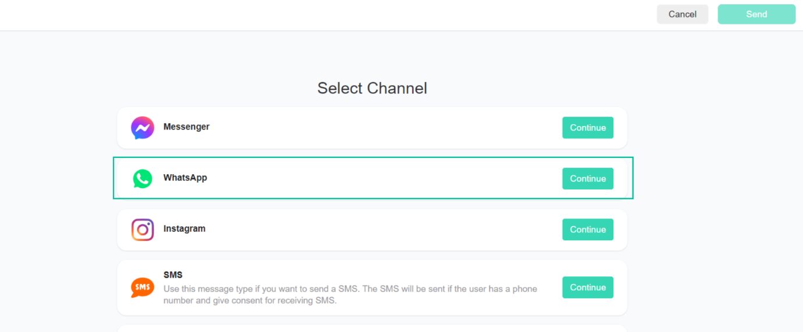Viewport: 803px width, 332px height.
Task: Click the Send button at top right
Action: 756,15
